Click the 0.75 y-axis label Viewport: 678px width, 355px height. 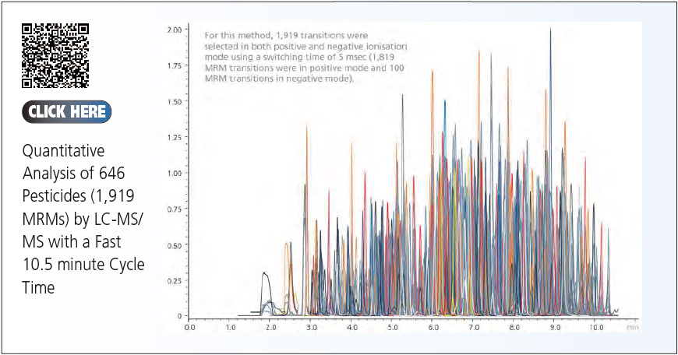pos(175,209)
